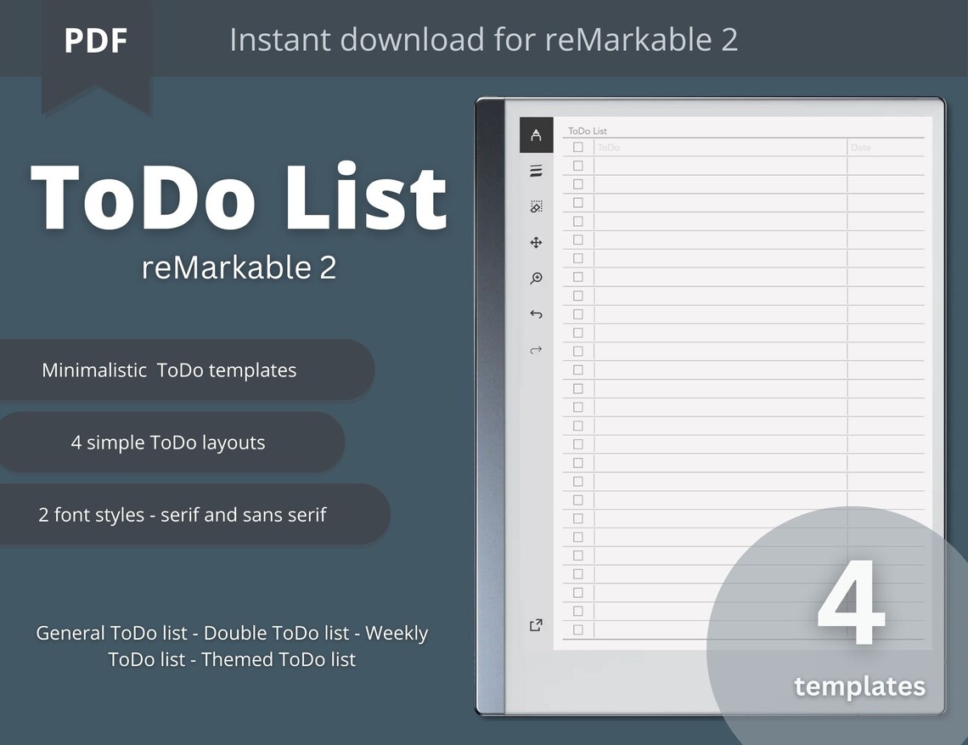Mark the bottom-most todo checkbox

(578, 629)
